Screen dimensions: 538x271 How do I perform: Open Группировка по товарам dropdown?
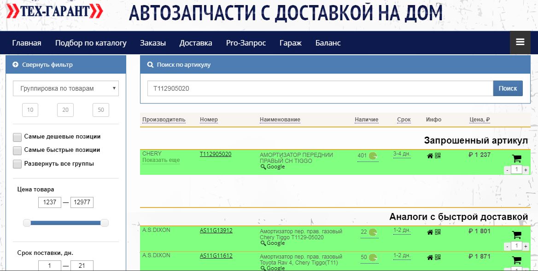pos(65,88)
